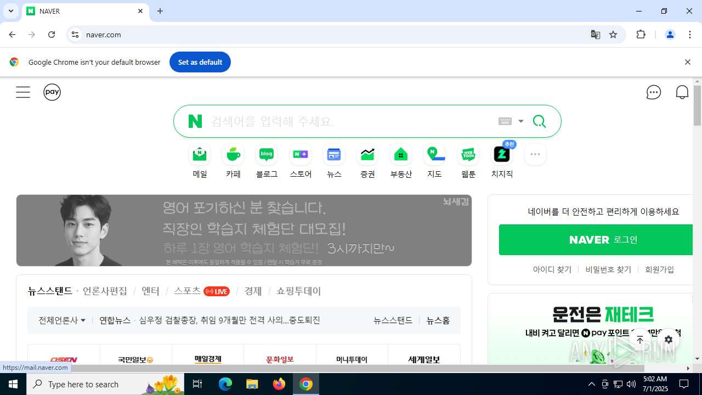Select the 스포츠 LIVE tab
This screenshot has width=702, height=395.
click(x=202, y=291)
